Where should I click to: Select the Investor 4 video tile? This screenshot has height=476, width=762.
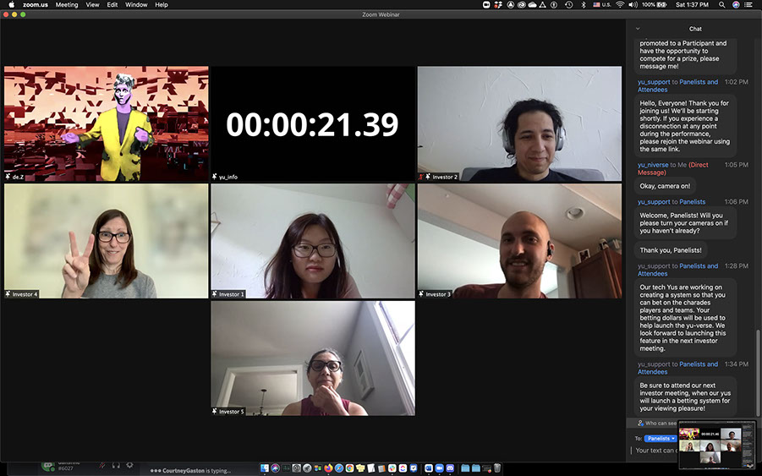tap(106, 241)
